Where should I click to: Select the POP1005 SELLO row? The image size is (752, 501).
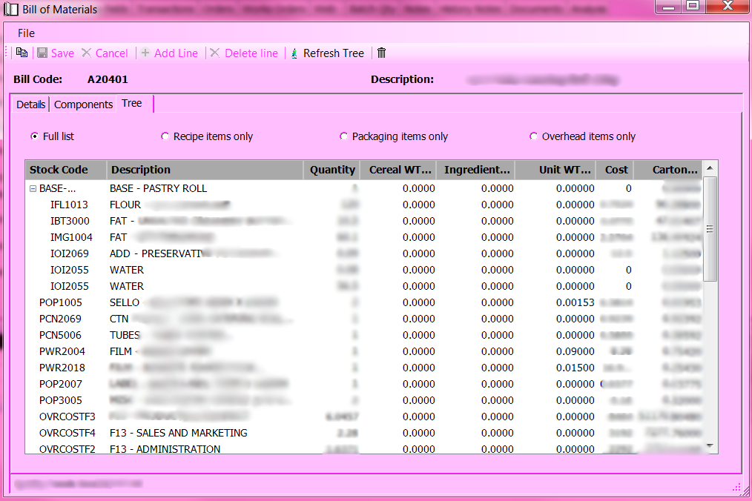pos(364,302)
